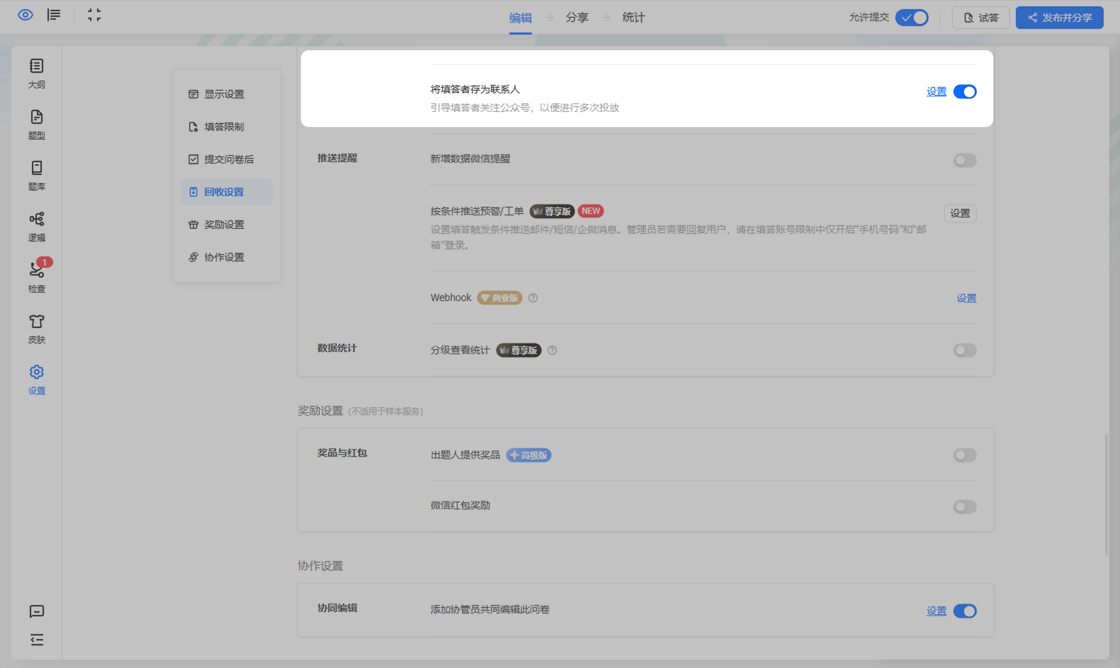This screenshot has height=668, width=1120.
Task: Click the 推送提醒 section heading
Action: point(337,158)
